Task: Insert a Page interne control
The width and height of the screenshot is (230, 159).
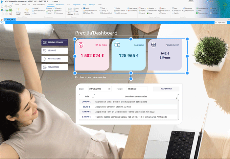Action: click(132, 8)
